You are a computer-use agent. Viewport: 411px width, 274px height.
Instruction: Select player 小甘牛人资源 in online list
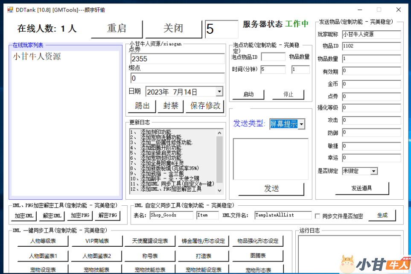click(x=37, y=56)
